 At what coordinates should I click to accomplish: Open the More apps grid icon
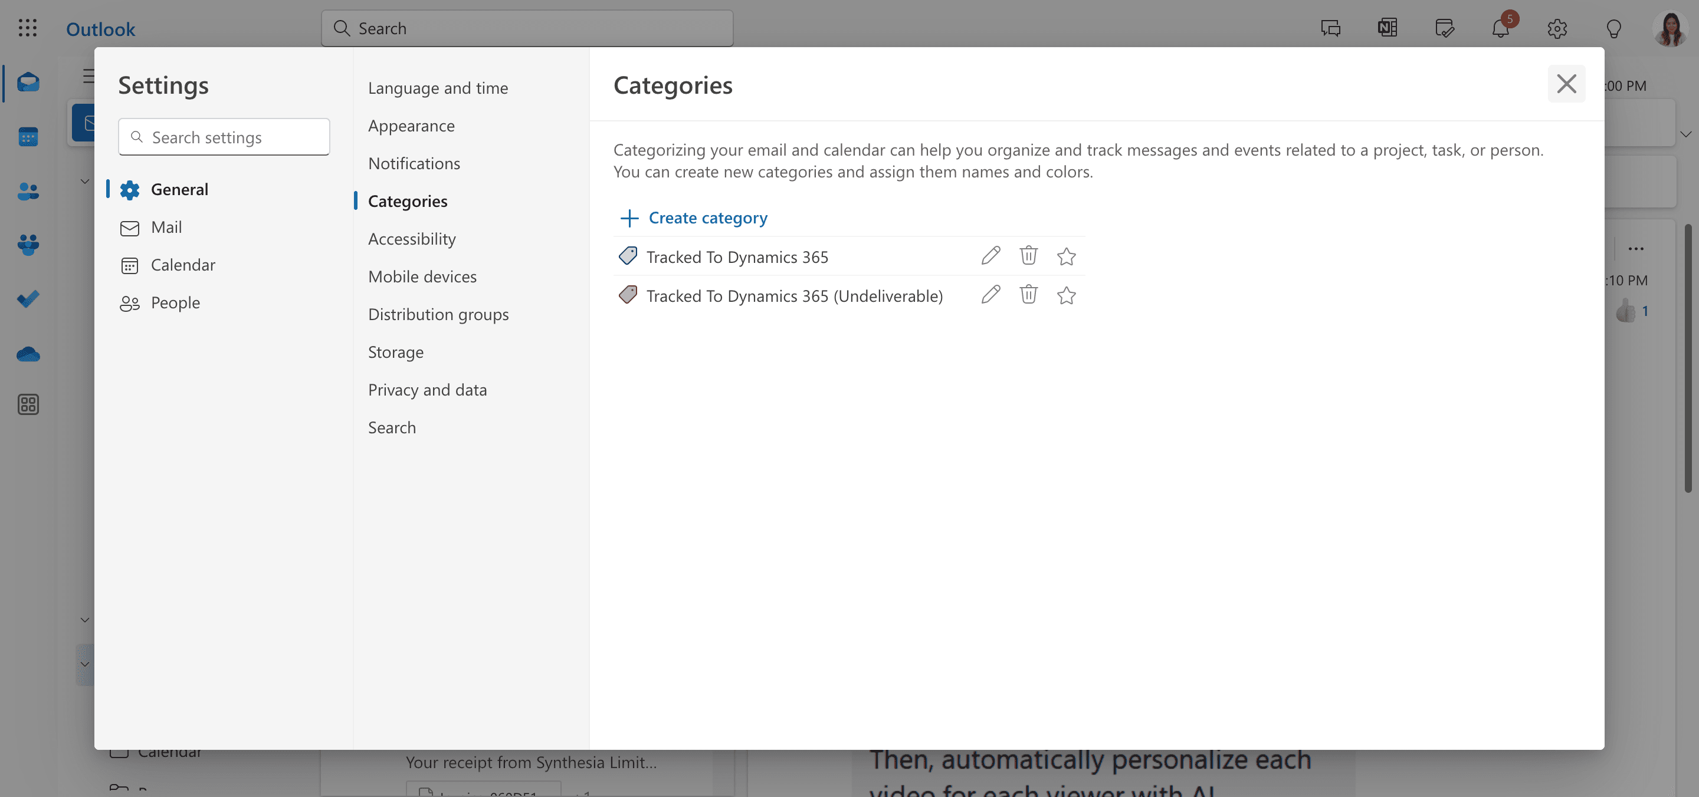coord(28,404)
